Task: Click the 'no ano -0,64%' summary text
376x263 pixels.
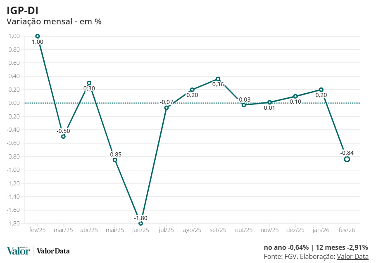Action: (x=286, y=247)
